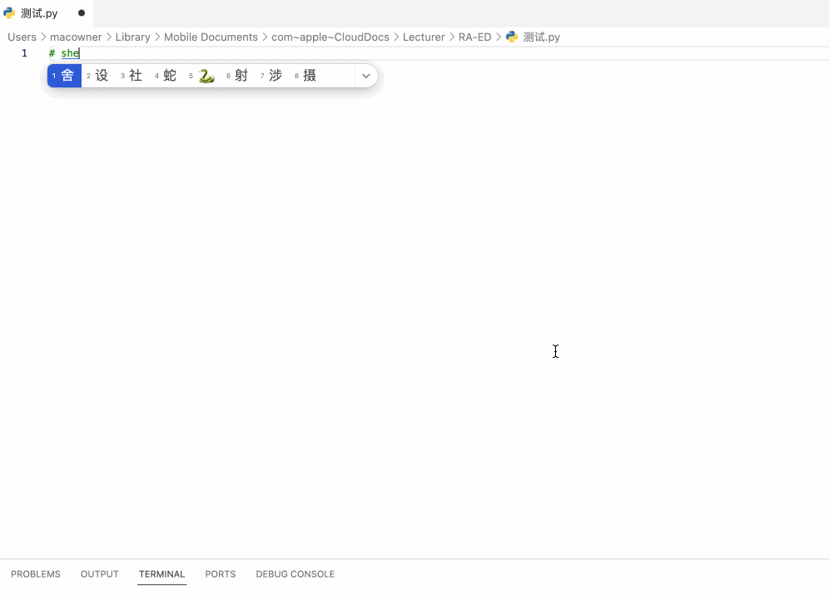Select the snake emoji candidate in the IME popup
Screen dimensions: 829x596
click(x=206, y=75)
